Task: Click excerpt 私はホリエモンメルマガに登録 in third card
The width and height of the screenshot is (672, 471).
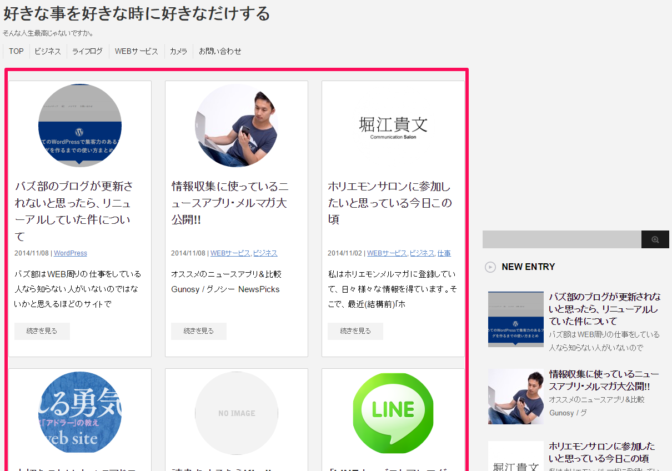Action: 392,289
